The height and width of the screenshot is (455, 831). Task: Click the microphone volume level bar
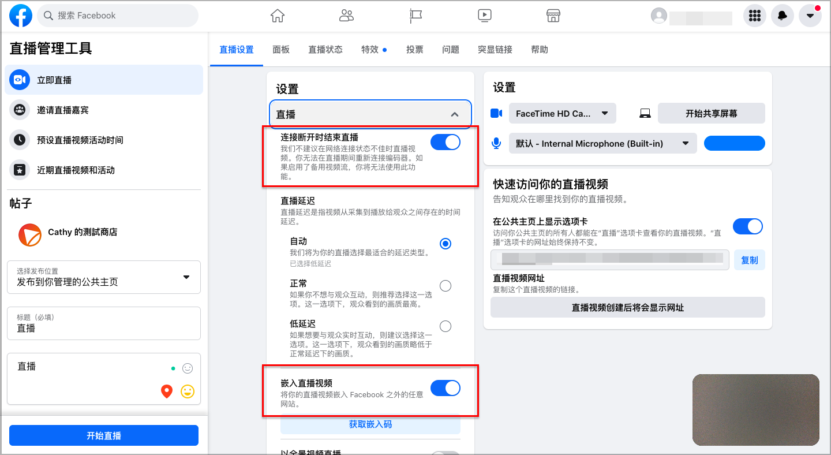pyautogui.click(x=735, y=143)
